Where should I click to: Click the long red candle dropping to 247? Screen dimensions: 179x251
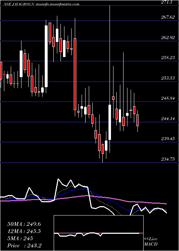[75, 74]
